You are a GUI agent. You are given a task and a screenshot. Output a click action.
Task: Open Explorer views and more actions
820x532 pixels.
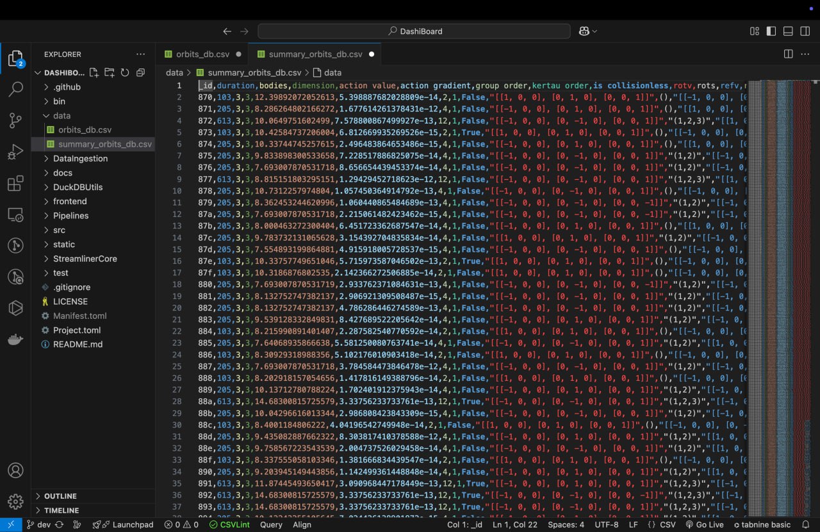coord(140,54)
